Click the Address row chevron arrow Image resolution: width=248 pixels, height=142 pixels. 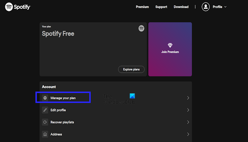click(x=188, y=134)
